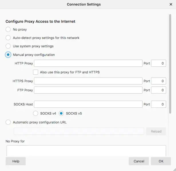Close the Connection Settings dialog with the X
176x171 pixels.
(171, 4)
